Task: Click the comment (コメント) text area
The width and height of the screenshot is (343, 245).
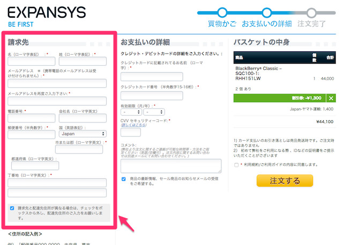Action: point(171,166)
